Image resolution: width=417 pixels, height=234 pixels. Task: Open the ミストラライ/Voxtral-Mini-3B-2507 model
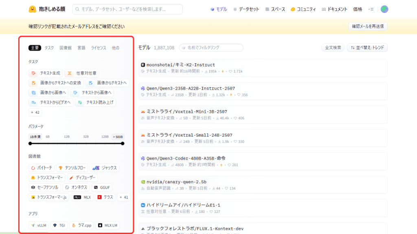[263, 115]
